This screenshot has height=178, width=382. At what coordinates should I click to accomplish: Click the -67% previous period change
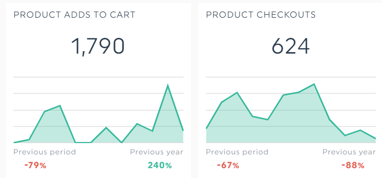[x=228, y=166]
